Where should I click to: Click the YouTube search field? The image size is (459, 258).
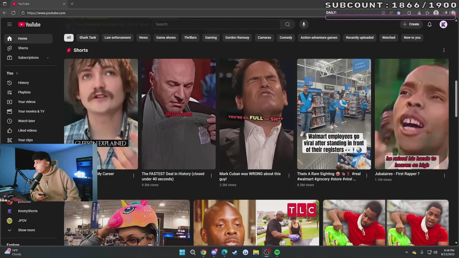click(216, 24)
